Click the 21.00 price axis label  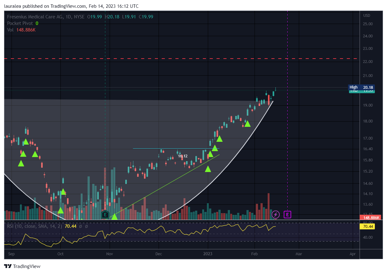(x=368, y=76)
